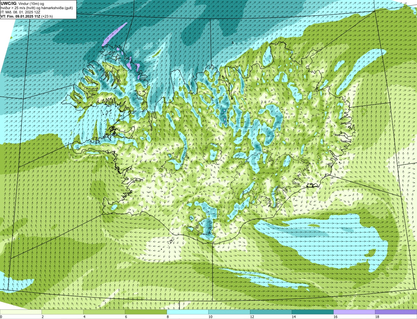Select the 8–10 m/s light cyan legend swatch

[188, 312]
